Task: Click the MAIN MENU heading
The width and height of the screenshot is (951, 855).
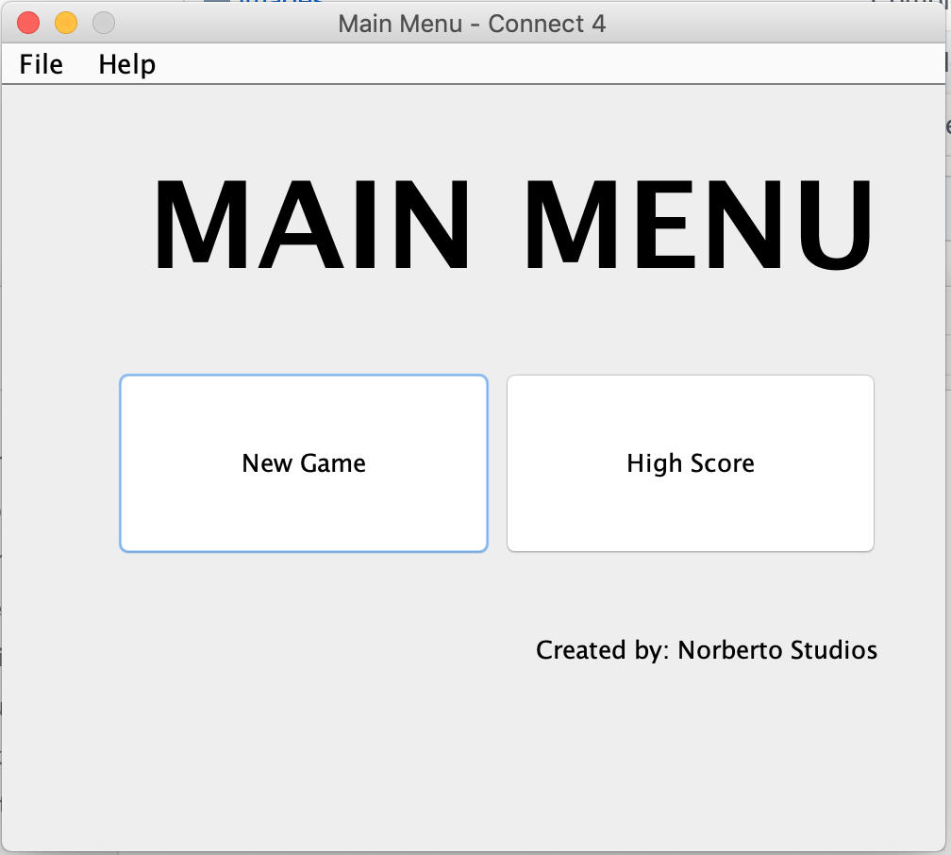Action: click(x=517, y=222)
